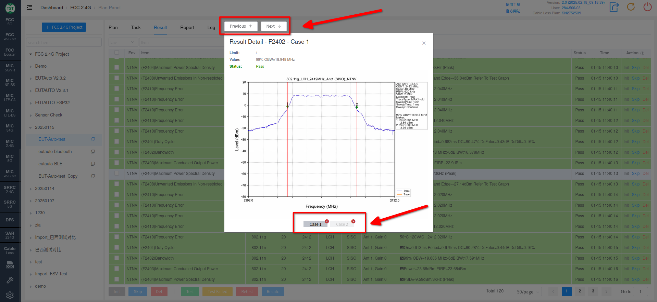Click the orange refresh icon in header
Screen dimensions: 657x302
click(631, 7)
